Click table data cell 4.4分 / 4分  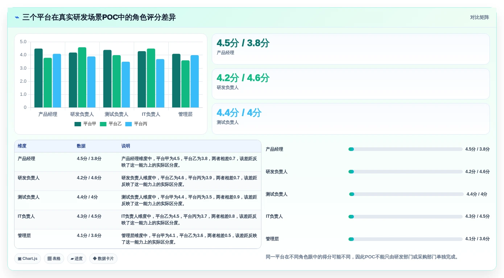coord(87,197)
